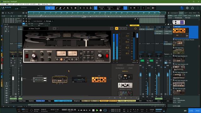Image resolution: width=201 pixels, height=113 pixels.
Task: Open the A New Touch preset selector arrows
Action: tap(47, 29)
